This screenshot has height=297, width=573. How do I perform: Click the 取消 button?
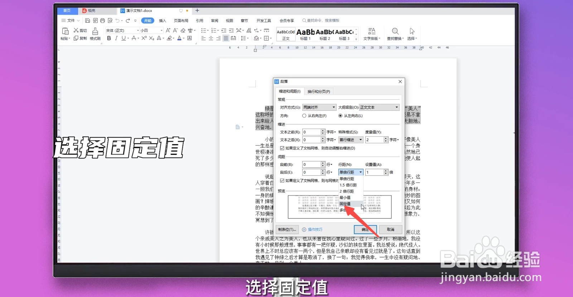pyautogui.click(x=391, y=229)
